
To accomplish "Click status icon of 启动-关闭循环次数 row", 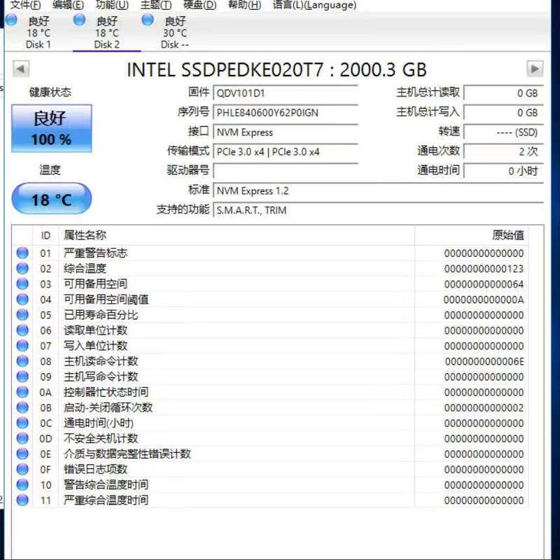I will click(x=22, y=407).
